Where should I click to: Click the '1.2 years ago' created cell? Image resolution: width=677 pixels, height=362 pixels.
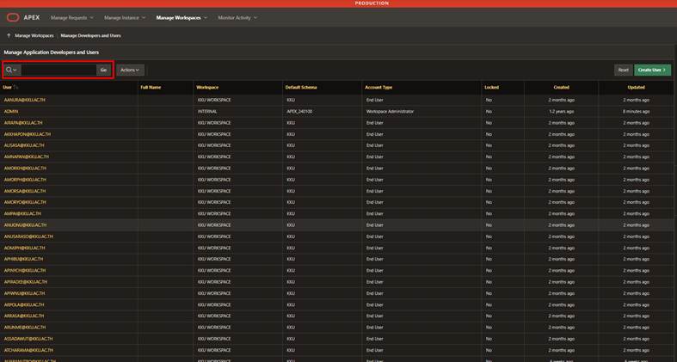click(561, 111)
